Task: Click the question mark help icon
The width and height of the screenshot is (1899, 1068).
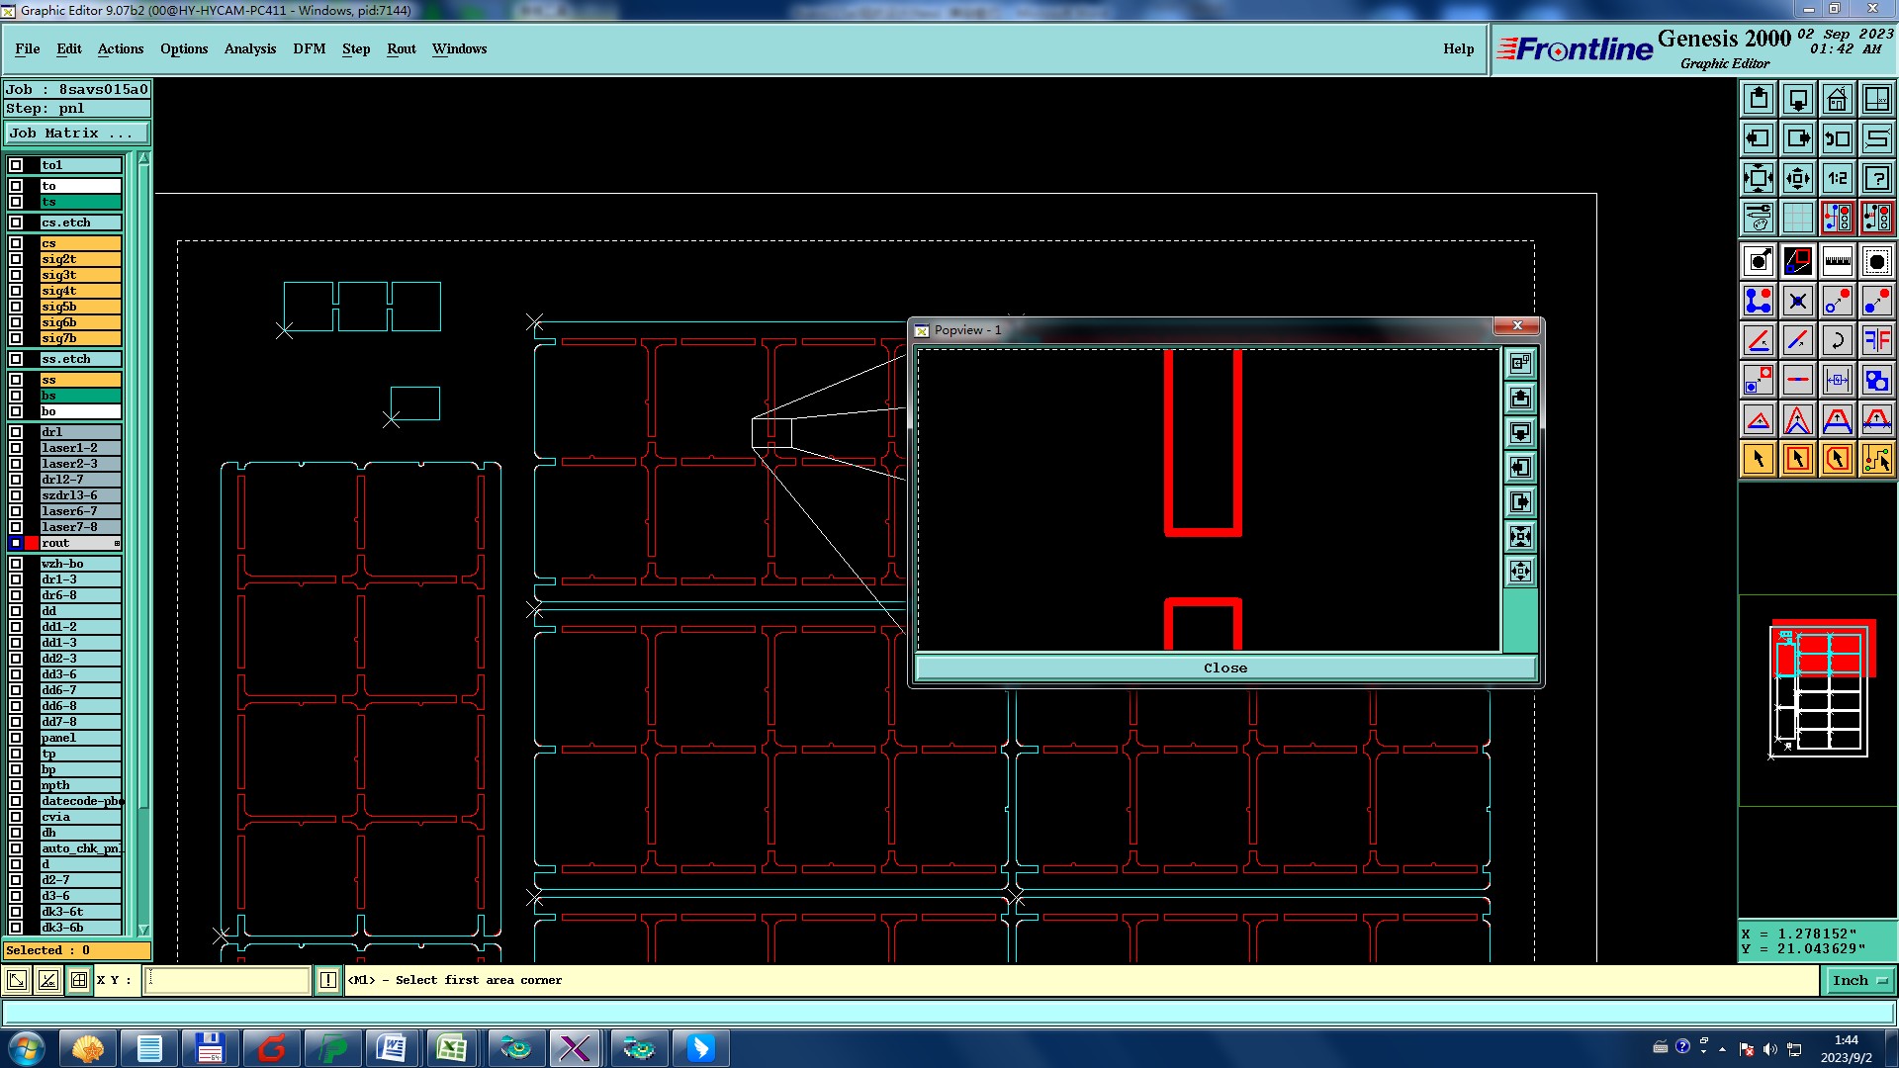Action: [1876, 179]
